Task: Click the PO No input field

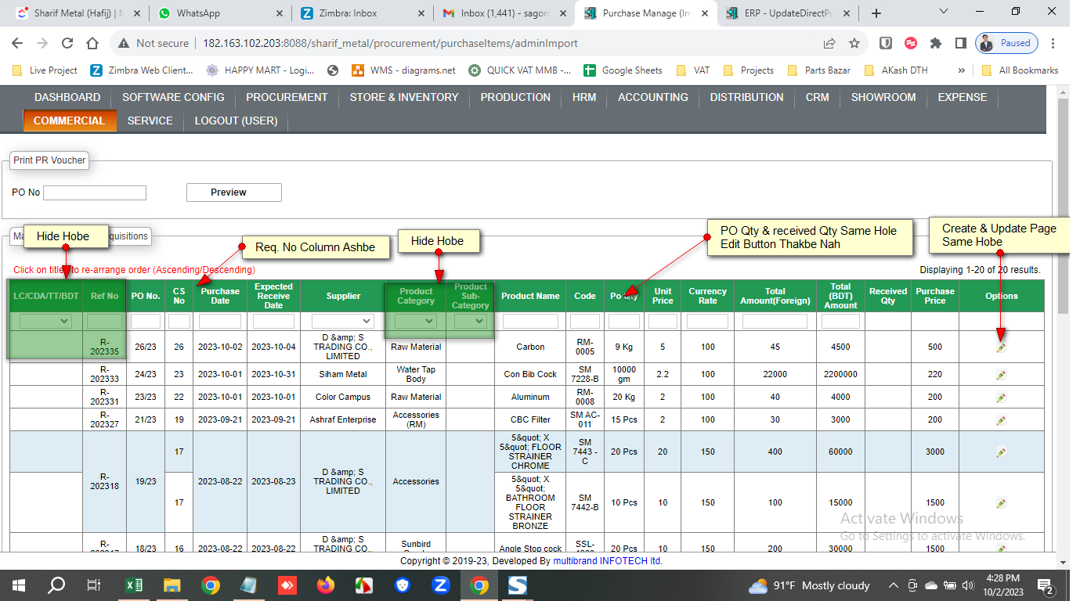Action: point(95,193)
